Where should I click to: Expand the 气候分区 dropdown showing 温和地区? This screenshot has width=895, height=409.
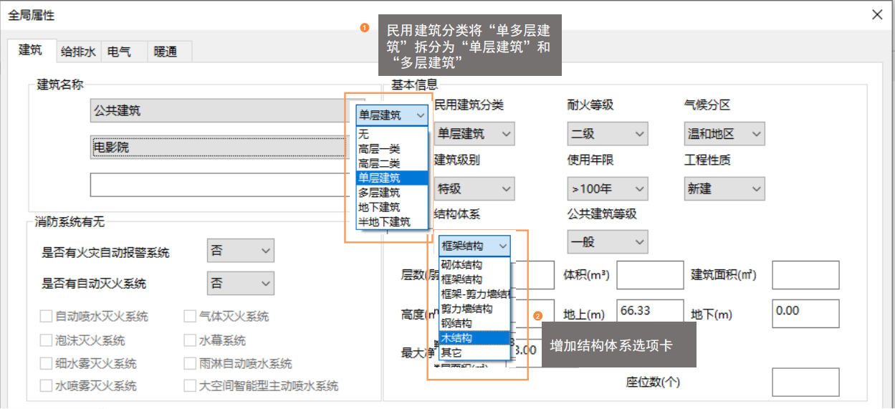point(724,133)
